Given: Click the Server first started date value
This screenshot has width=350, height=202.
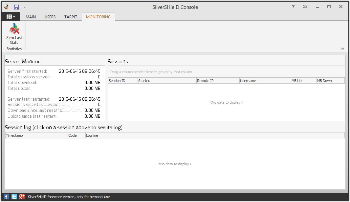Looking at the screenshot, I should pos(79,71).
